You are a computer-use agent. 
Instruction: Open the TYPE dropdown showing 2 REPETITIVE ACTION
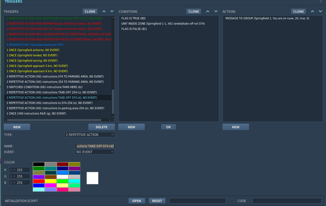pos(90,134)
